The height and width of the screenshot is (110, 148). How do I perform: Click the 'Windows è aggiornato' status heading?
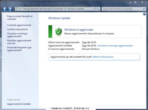click(x=79, y=30)
